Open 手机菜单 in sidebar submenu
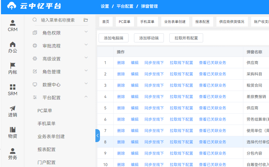269x167 pixels. click(46, 124)
